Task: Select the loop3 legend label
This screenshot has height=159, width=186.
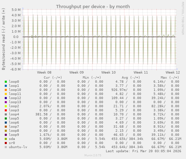Action: [x=14, y=110]
